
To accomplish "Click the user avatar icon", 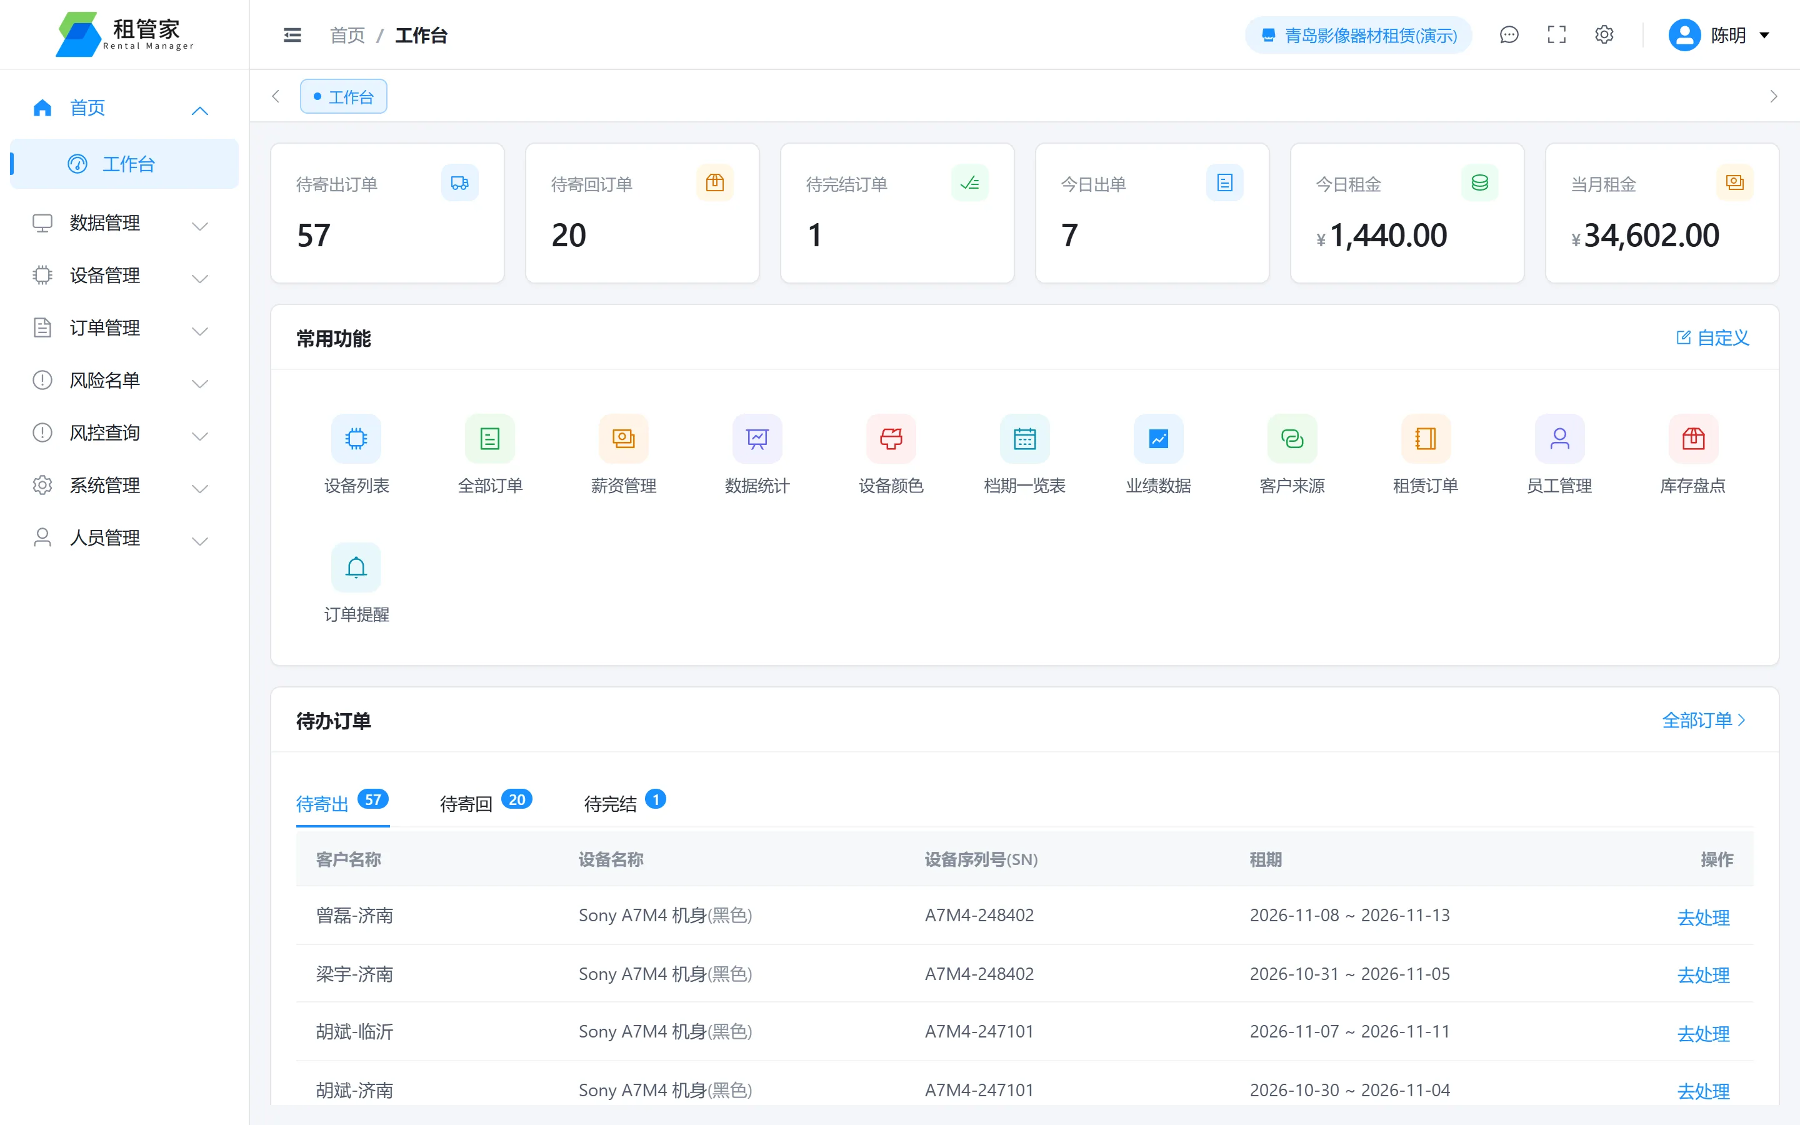I will [x=1684, y=35].
